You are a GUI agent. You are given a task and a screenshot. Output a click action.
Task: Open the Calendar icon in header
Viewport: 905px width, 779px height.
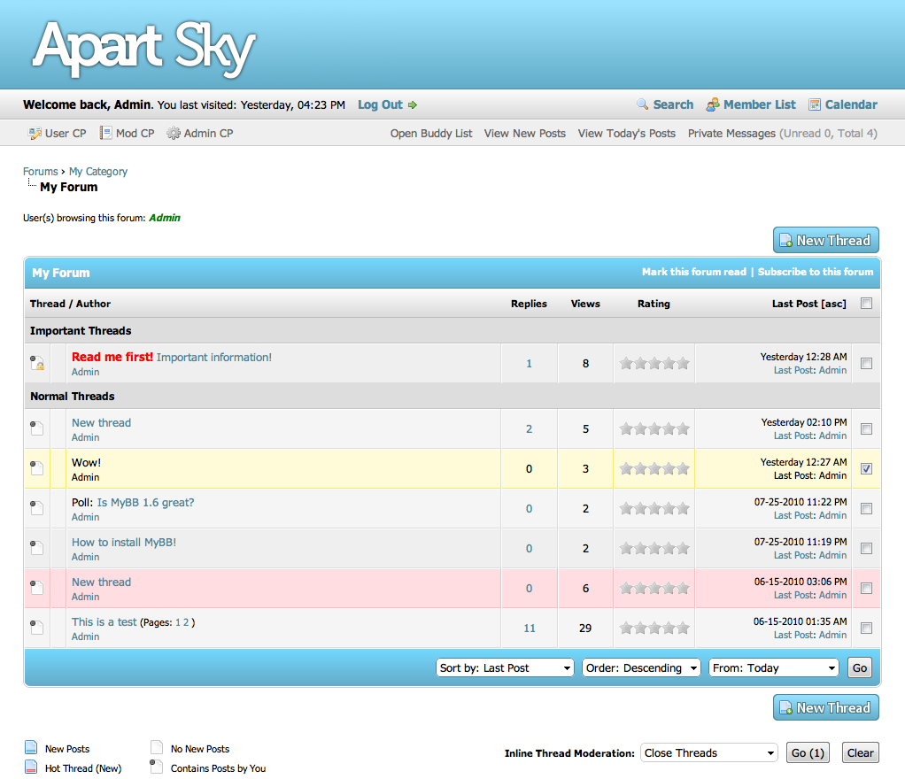pos(815,104)
